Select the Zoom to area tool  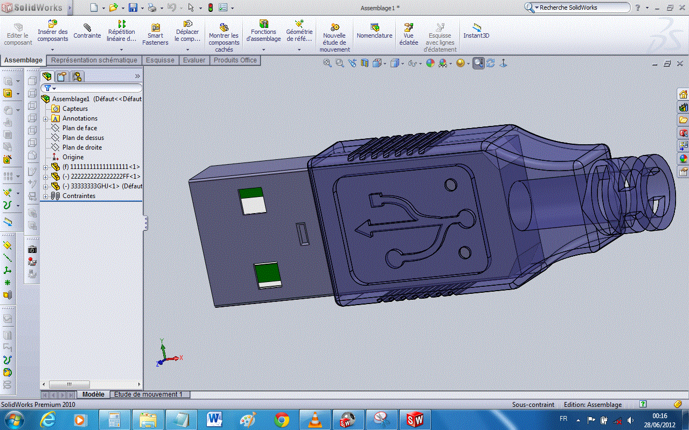point(340,64)
